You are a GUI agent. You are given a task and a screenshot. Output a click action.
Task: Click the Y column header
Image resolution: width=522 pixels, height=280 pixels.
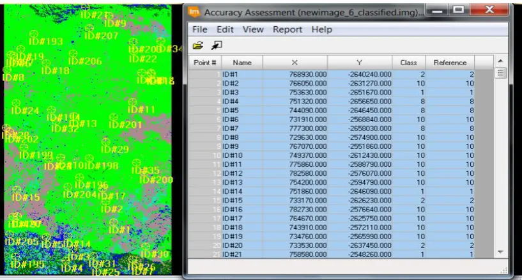tap(359, 63)
